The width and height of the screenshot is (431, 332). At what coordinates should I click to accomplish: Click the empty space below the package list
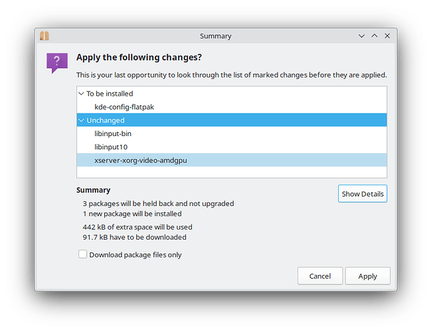tap(232, 172)
